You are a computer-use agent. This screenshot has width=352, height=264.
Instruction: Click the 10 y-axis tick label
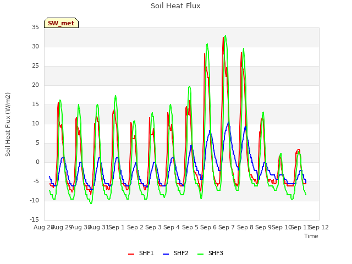point(35,124)
